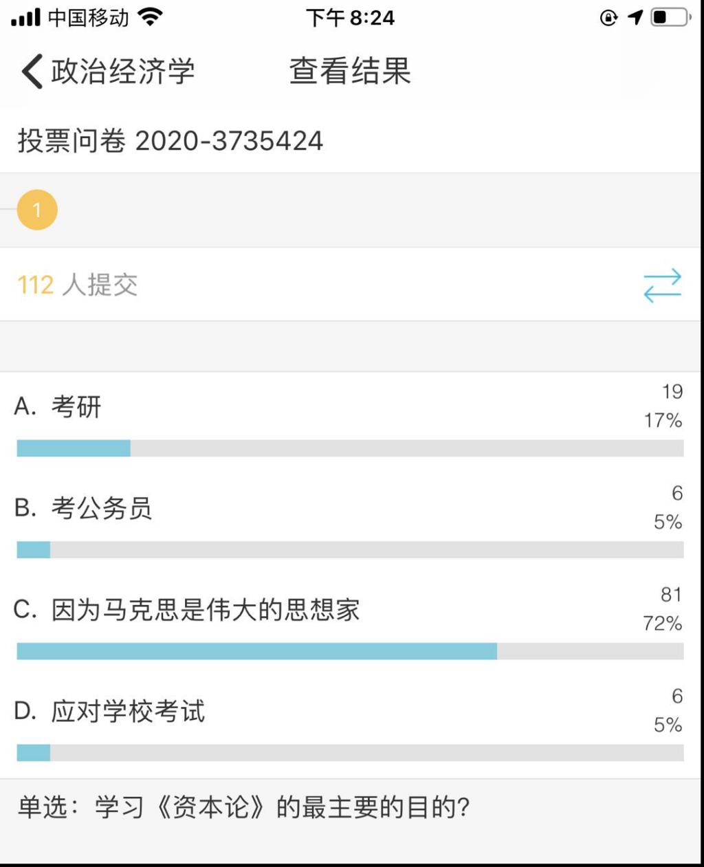704x867 pixels.
Task: Tap the battery status icon
Action: point(670,17)
